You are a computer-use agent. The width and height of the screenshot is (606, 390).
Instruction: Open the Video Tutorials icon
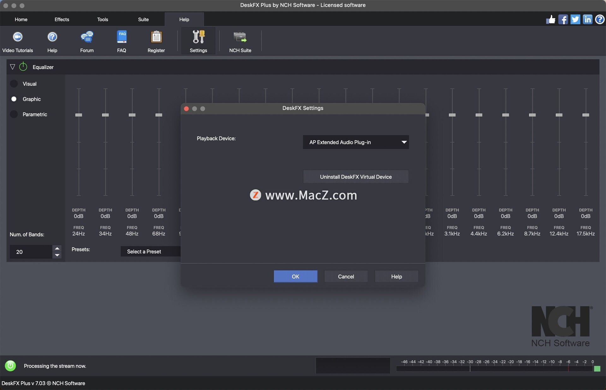coord(18,37)
